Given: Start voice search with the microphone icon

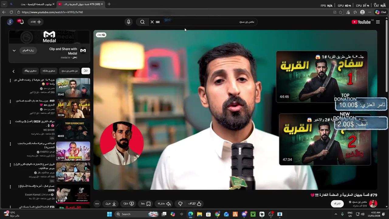Looking at the screenshot, I should [x=129, y=22].
